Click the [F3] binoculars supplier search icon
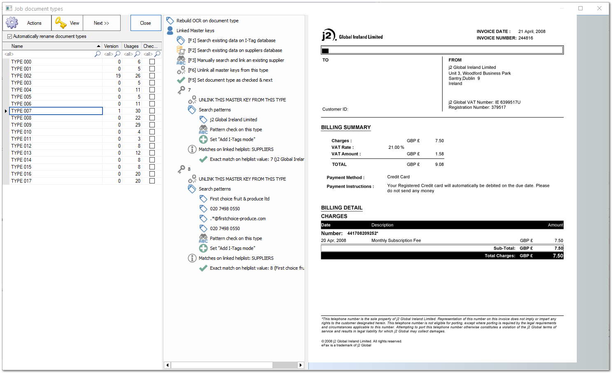Image resolution: width=613 pixels, height=374 pixels. point(180,60)
